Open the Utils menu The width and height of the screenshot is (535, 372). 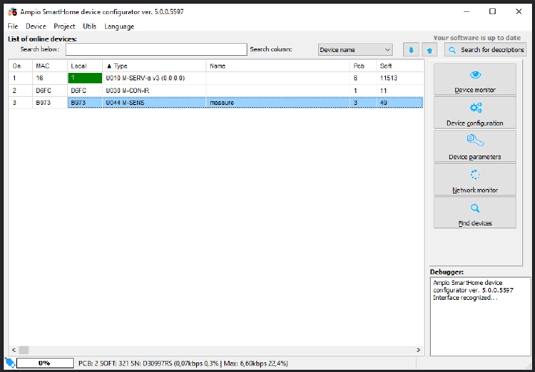[89, 26]
